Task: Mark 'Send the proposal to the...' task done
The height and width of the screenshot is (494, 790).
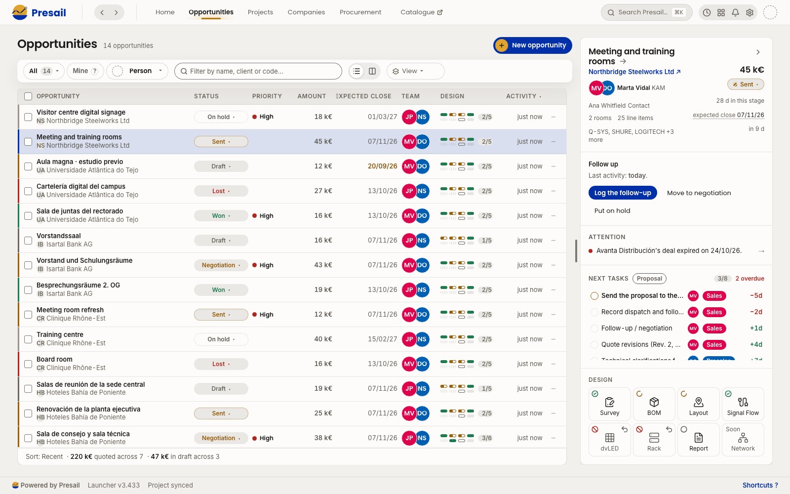Action: [594, 296]
